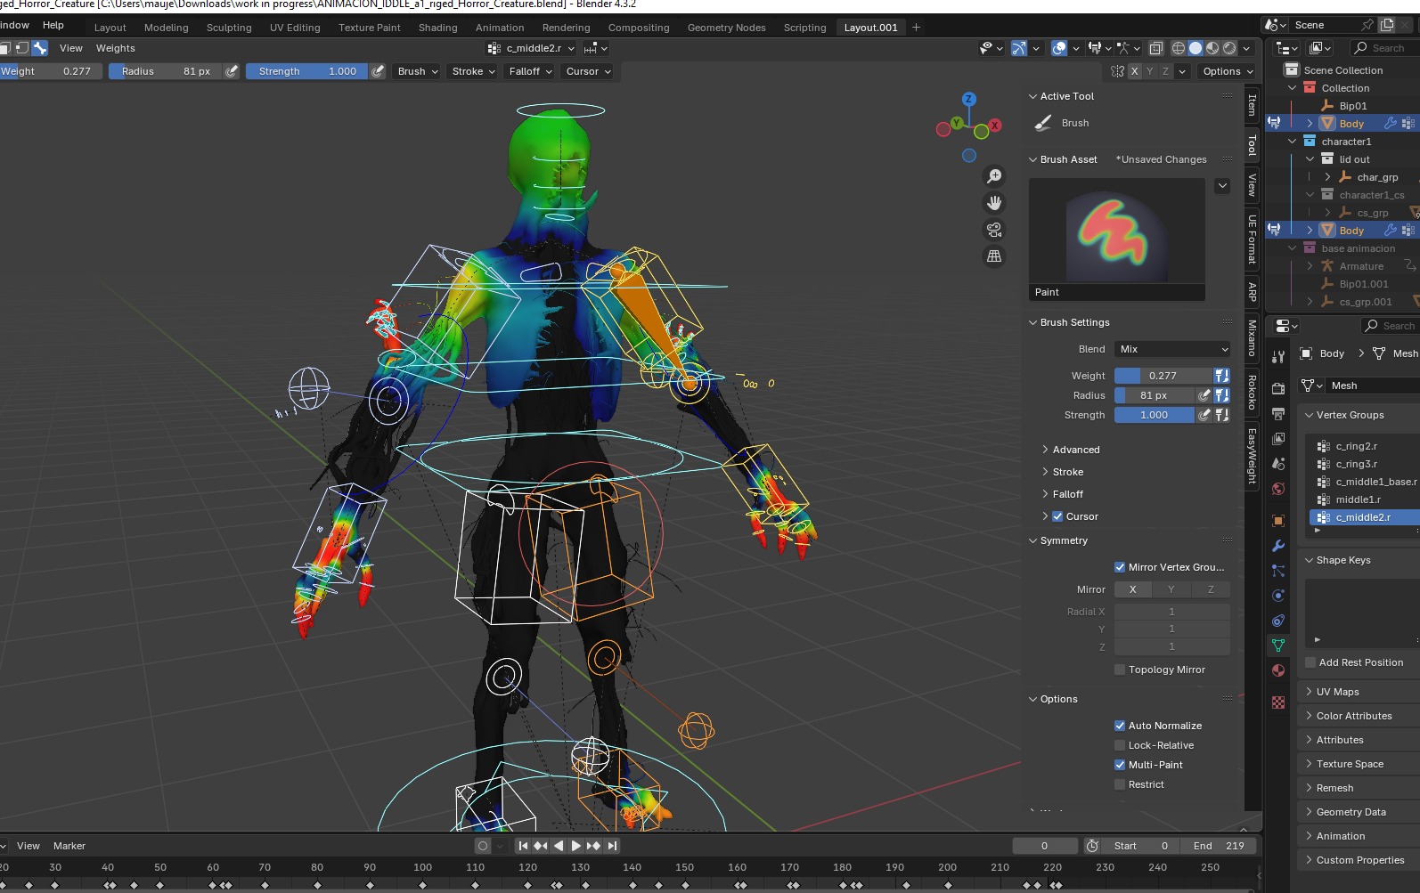Enable the Topology Mirror checkbox
The height and width of the screenshot is (893, 1420).
1120,670
